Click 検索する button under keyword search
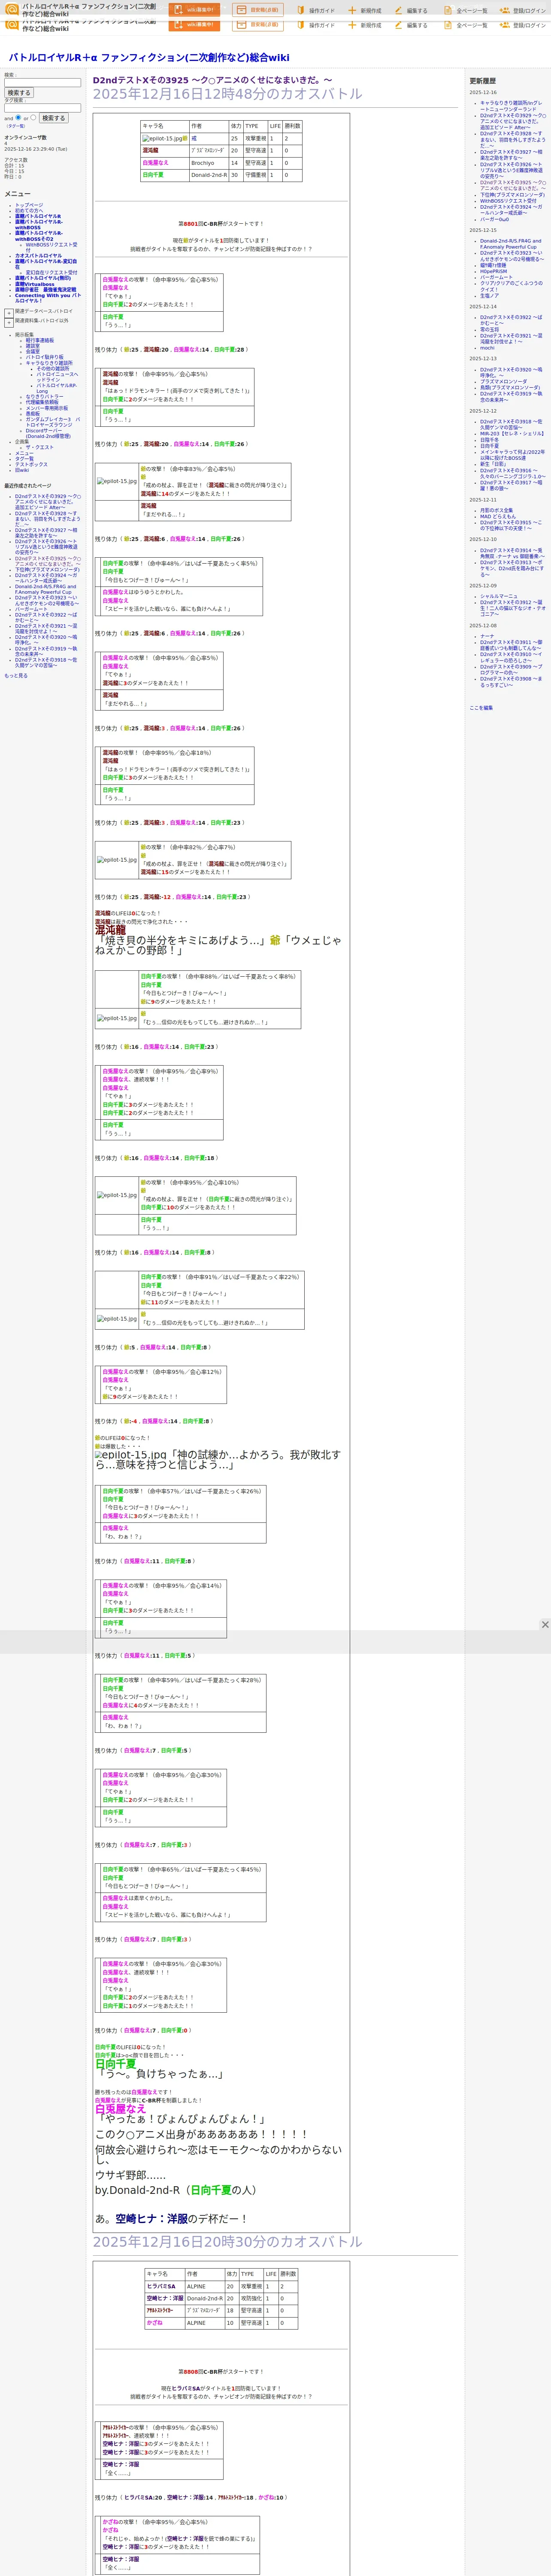 18,93
